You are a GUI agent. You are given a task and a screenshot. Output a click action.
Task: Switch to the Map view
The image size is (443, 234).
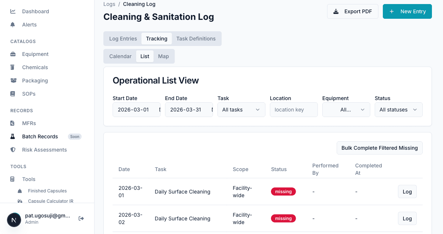tap(163, 56)
